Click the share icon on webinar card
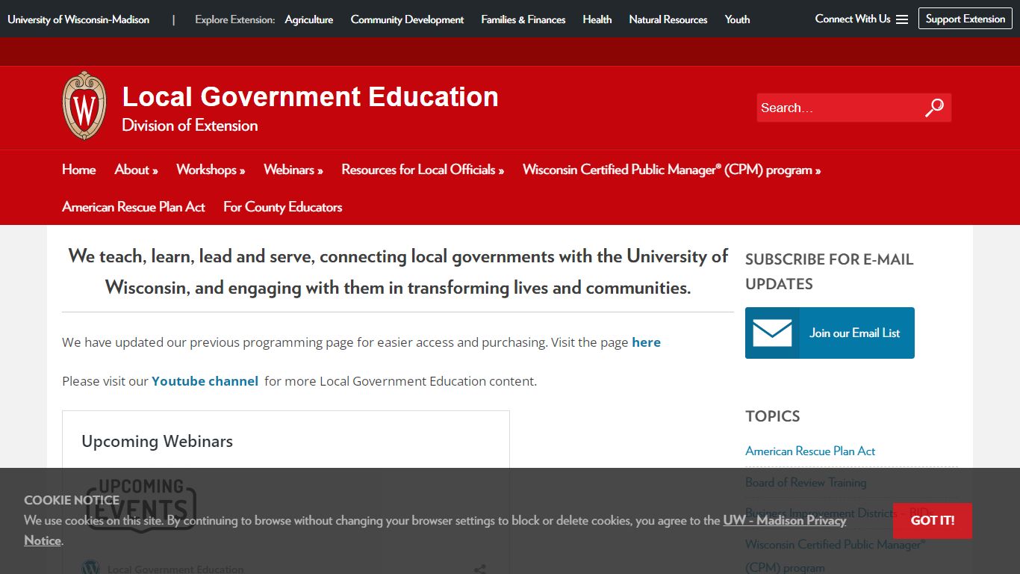Image resolution: width=1020 pixels, height=574 pixels. (480, 569)
